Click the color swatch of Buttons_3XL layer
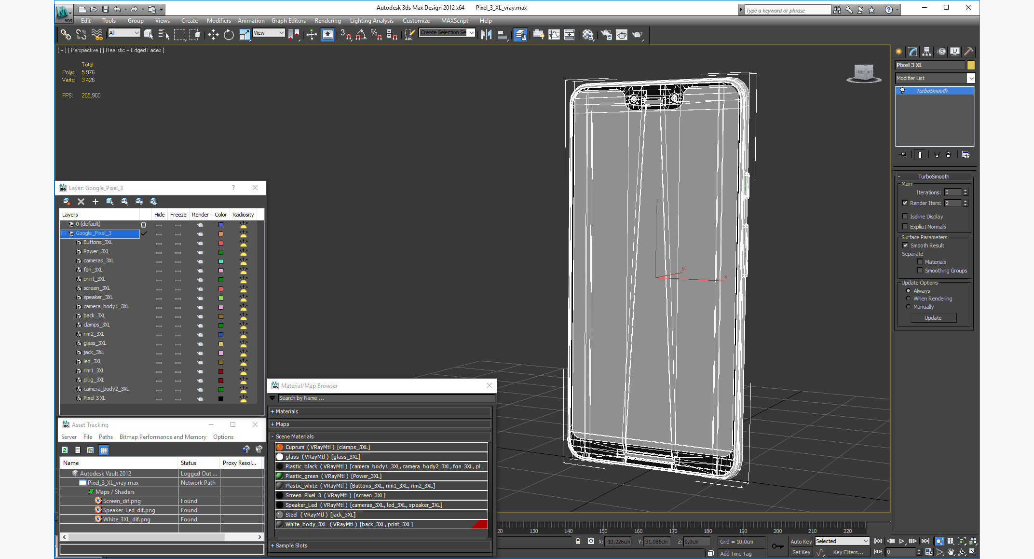This screenshot has width=1034, height=559. pyautogui.click(x=221, y=243)
